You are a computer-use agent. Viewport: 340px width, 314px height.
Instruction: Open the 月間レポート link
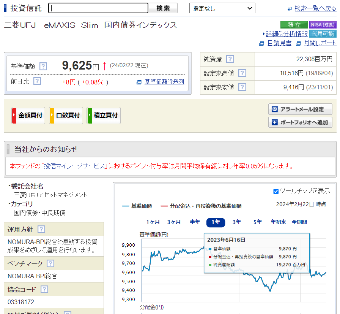click(x=320, y=43)
